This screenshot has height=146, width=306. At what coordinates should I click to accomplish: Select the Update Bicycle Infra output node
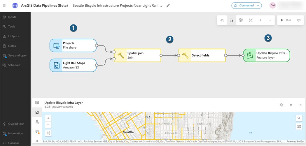point(266,55)
